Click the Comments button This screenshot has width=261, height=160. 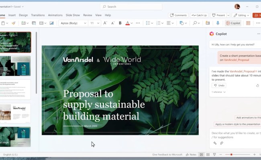178,15
